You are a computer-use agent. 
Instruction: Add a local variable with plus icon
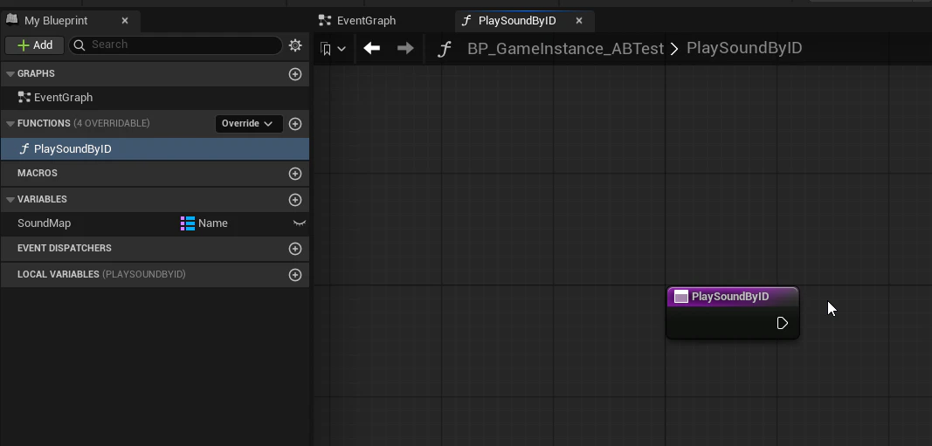pos(295,275)
